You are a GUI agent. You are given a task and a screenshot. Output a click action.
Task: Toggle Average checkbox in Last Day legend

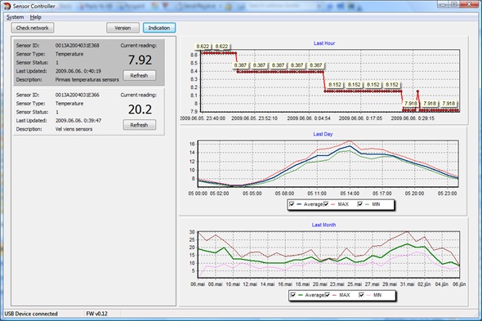[292, 204]
